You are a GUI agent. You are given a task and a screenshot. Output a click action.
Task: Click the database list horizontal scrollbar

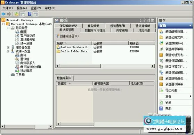[x=80, y=66]
